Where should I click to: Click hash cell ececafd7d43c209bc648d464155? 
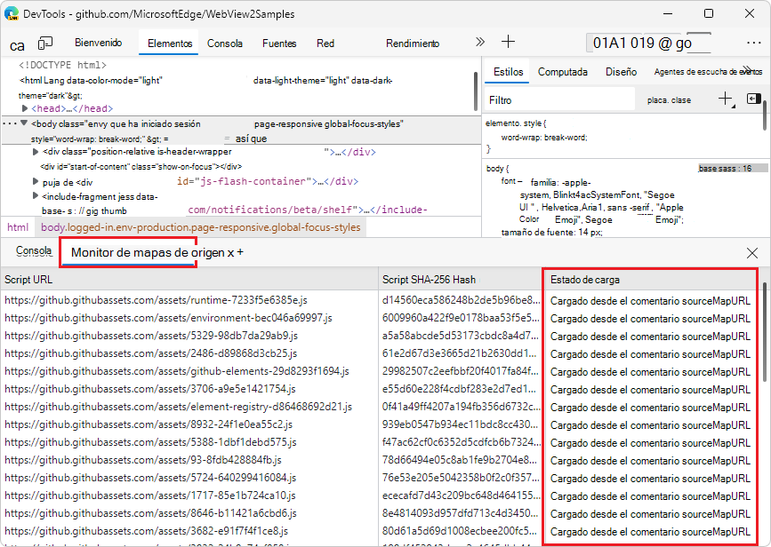pyautogui.click(x=461, y=495)
